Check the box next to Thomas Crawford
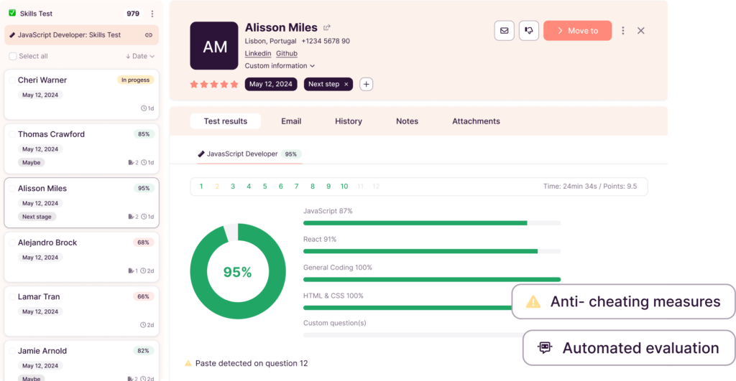 pyautogui.click(x=11, y=134)
